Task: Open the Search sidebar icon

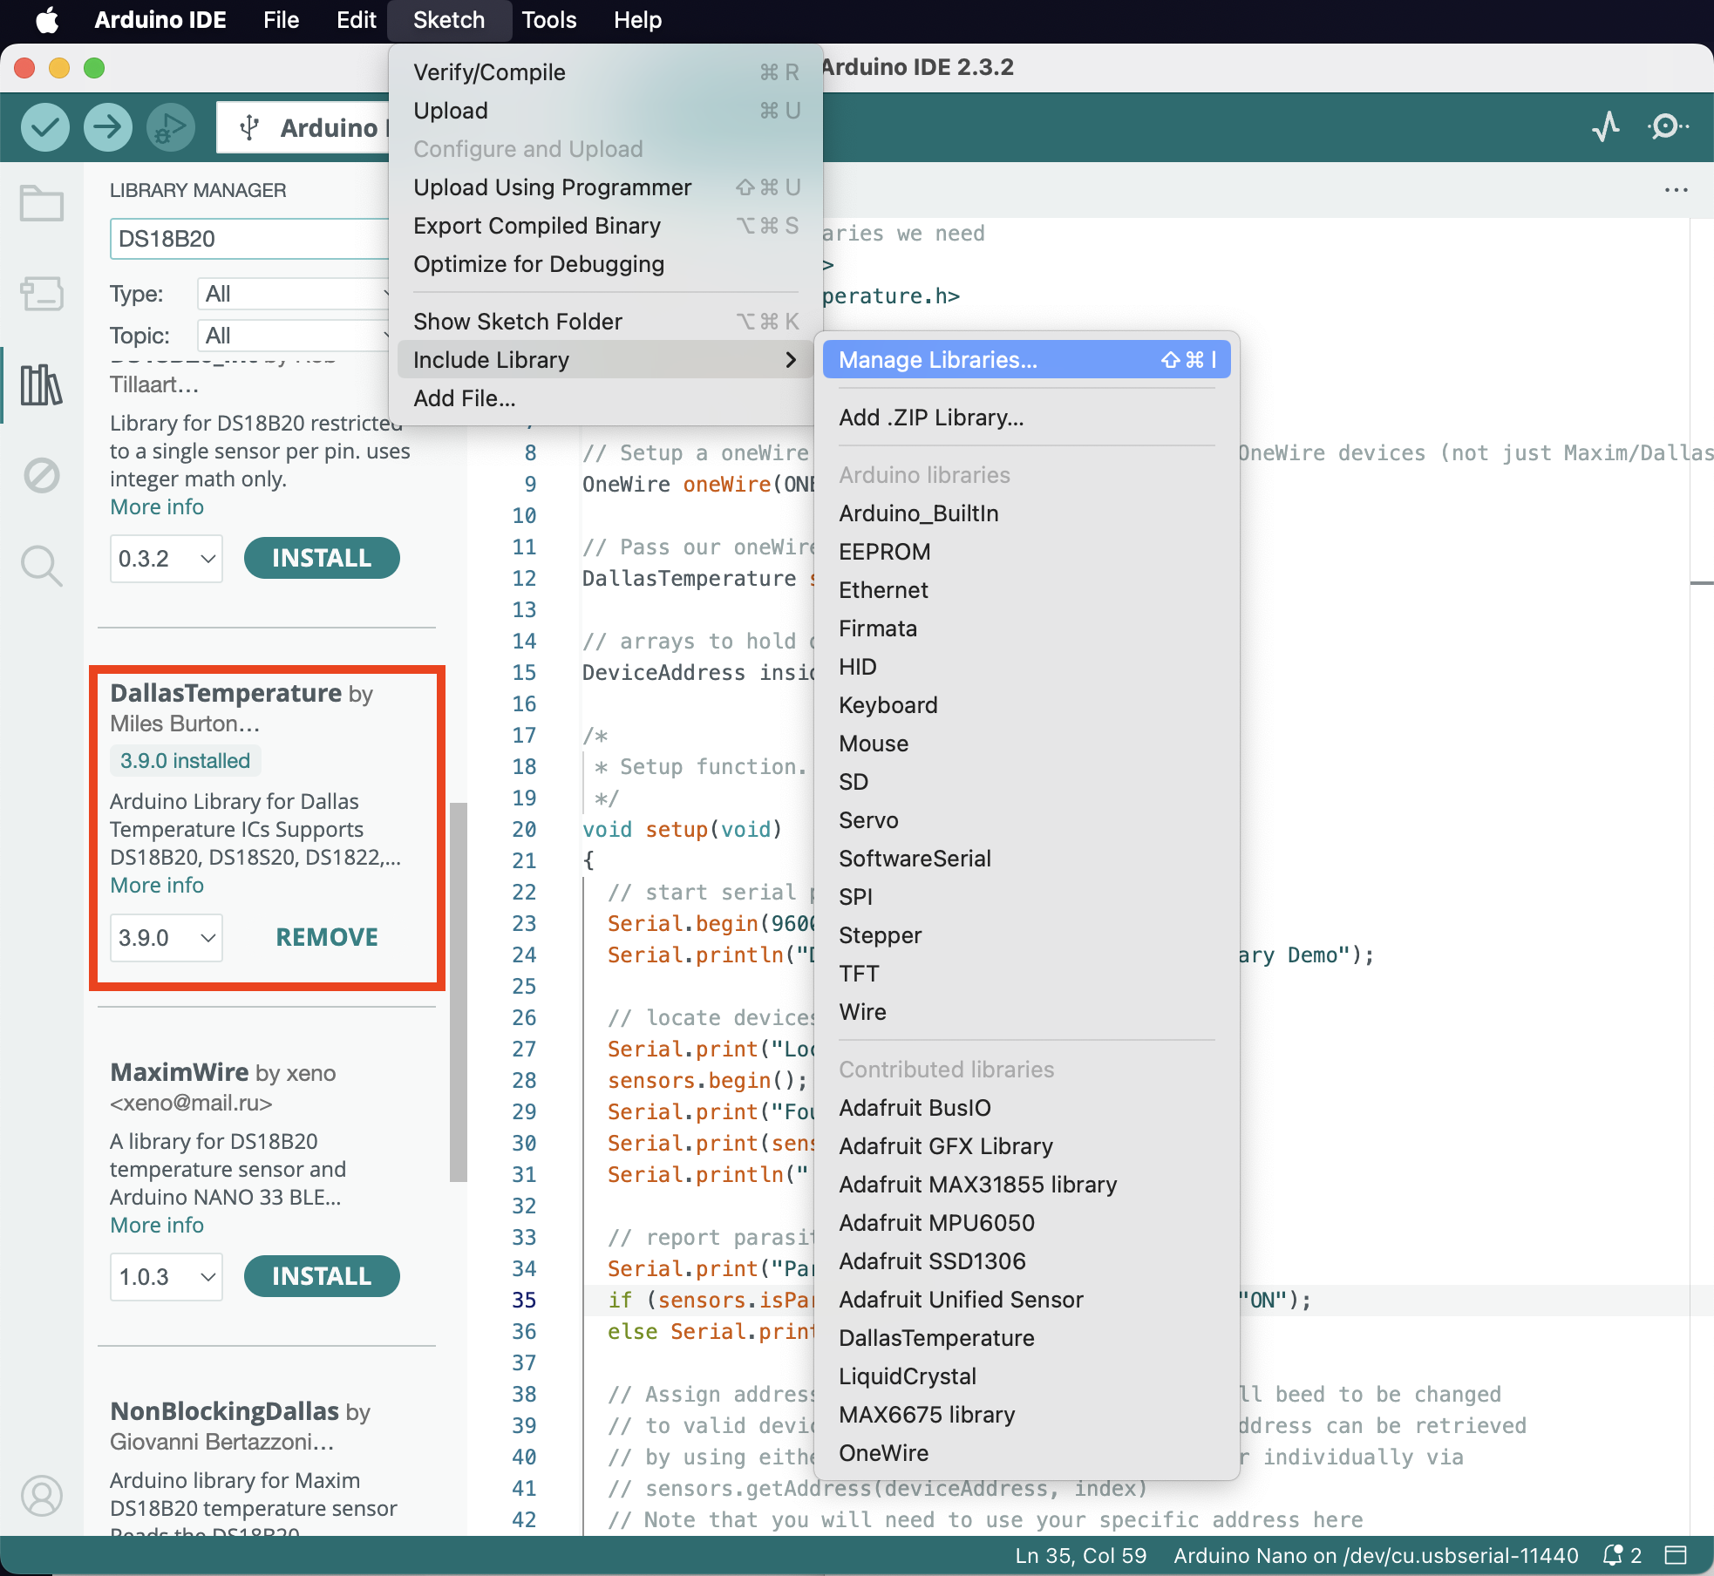Action: [41, 566]
